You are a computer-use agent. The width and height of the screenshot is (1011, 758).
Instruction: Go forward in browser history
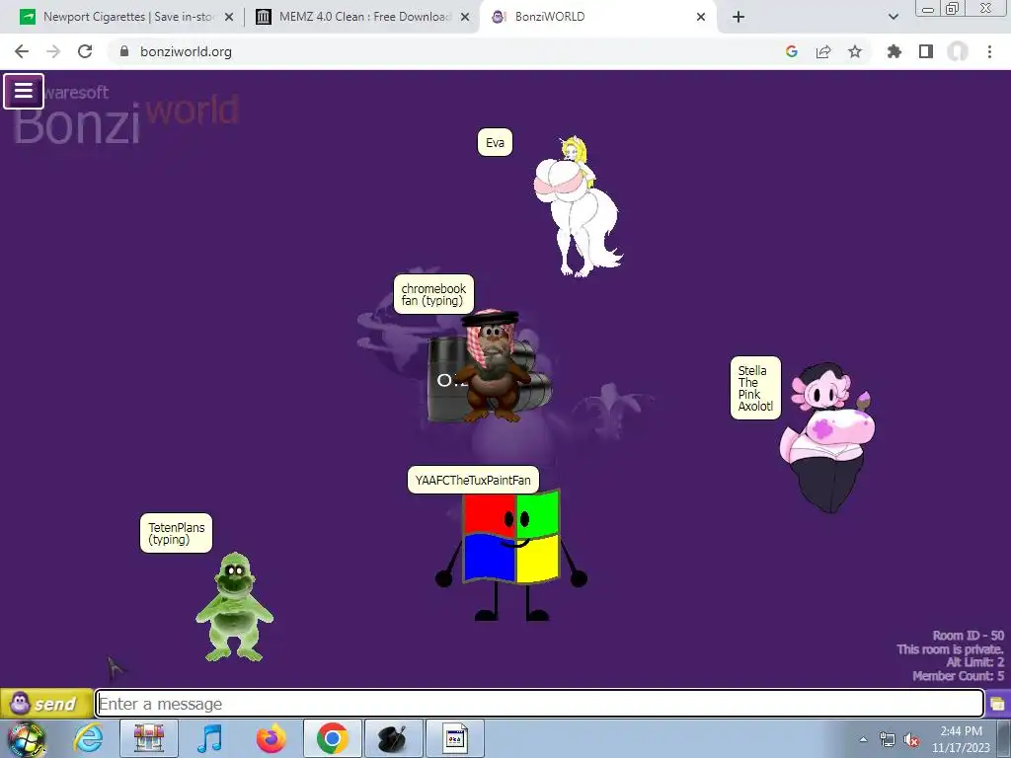point(53,51)
